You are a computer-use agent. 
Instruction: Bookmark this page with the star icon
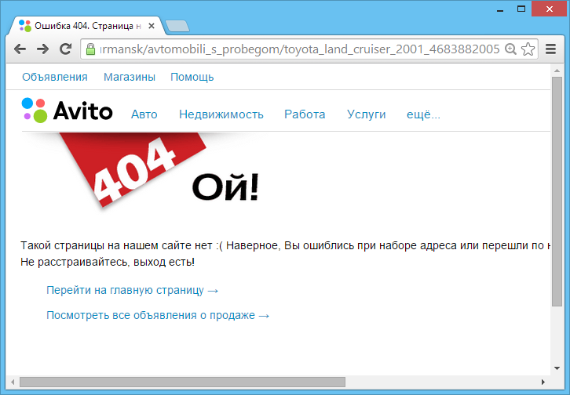(x=528, y=49)
